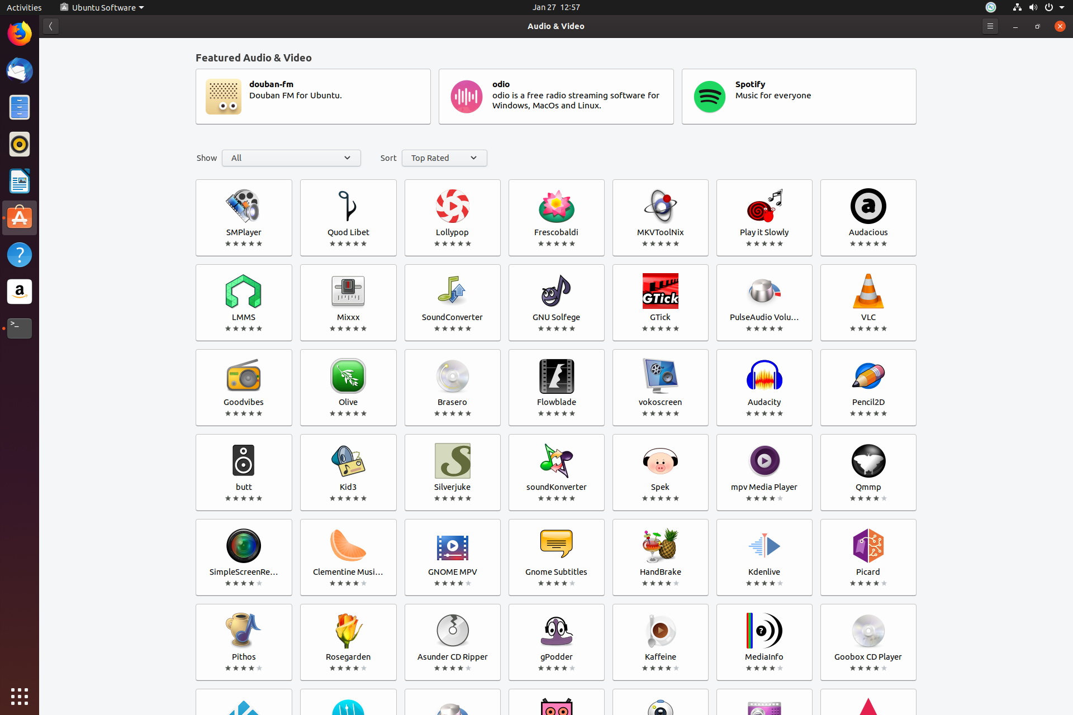Open the system volume indicator

[1033, 7]
